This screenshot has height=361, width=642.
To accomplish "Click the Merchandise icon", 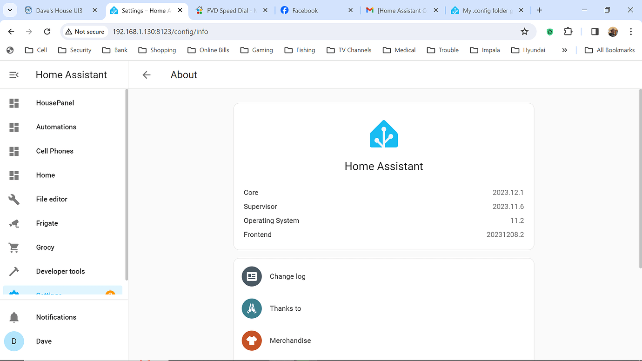I will click(x=252, y=341).
